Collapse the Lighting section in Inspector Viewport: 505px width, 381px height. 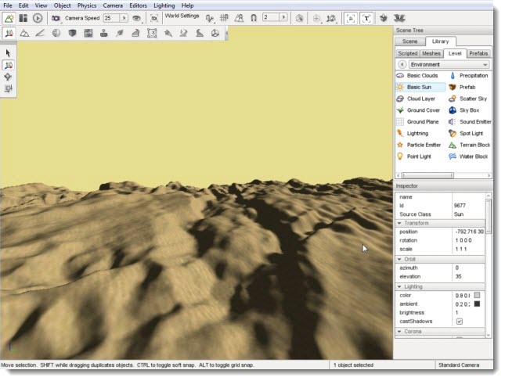pos(400,286)
